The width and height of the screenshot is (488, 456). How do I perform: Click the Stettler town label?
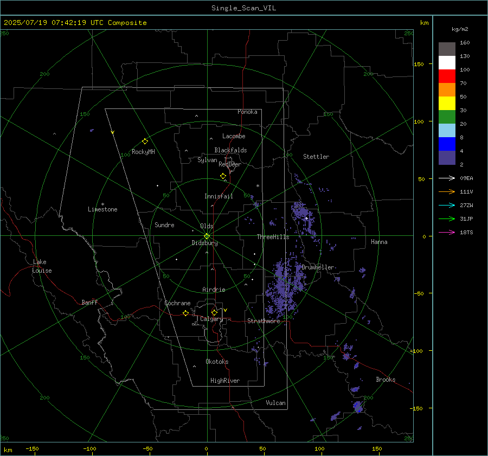(x=316, y=157)
